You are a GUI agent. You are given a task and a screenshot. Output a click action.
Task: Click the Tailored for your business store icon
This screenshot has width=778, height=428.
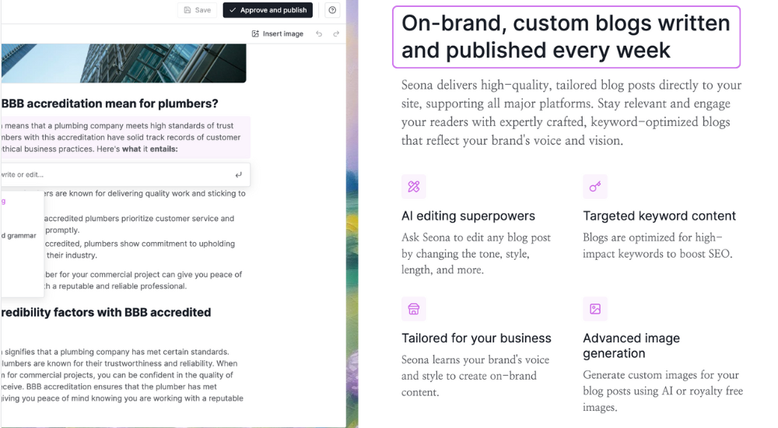click(x=414, y=309)
